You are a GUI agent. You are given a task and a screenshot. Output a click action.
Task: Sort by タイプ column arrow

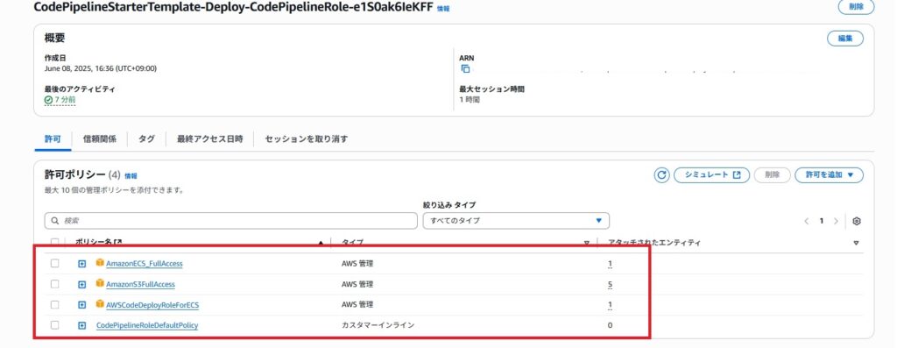[586, 244]
